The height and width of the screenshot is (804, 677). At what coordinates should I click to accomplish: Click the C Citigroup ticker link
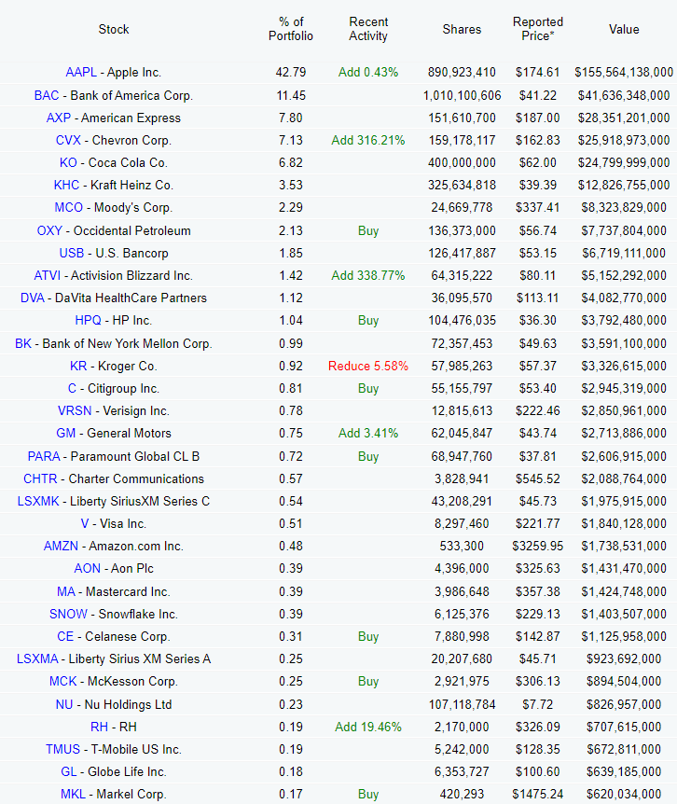[x=72, y=389]
